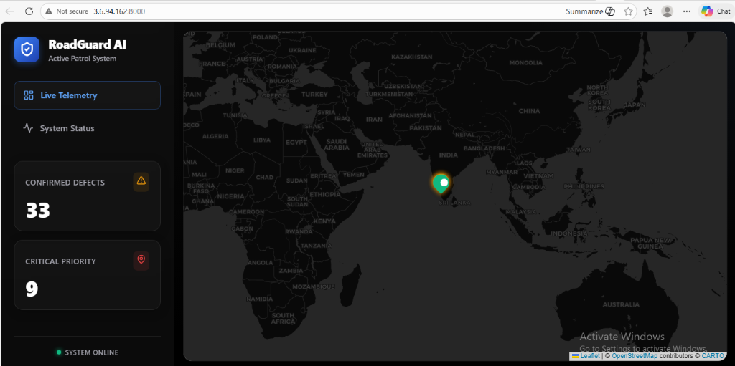Refresh the browser page

(29, 11)
